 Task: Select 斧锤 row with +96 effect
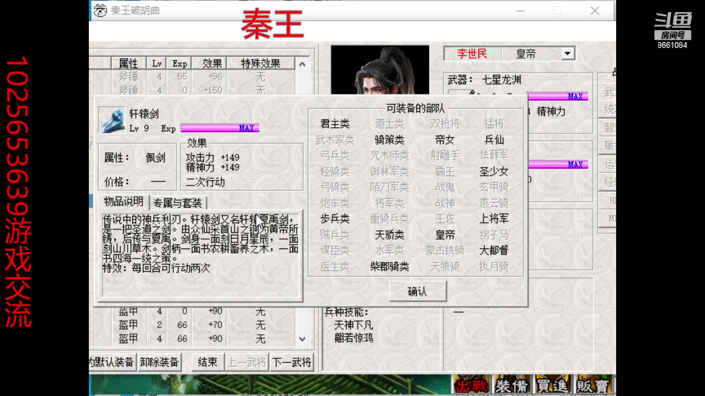click(192, 77)
